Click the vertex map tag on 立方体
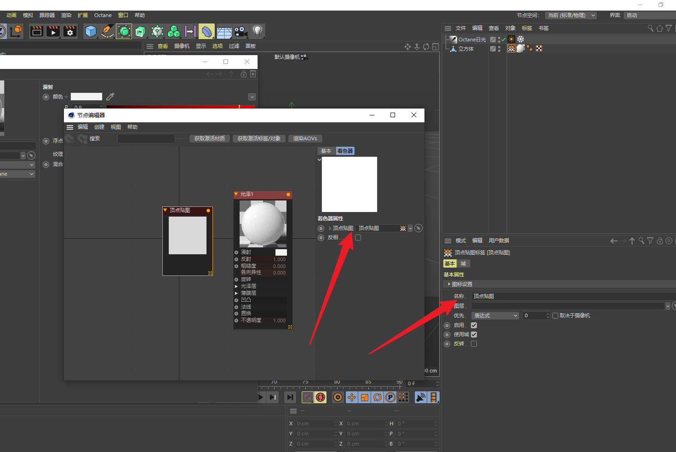The height and width of the screenshot is (452, 676). (x=511, y=48)
